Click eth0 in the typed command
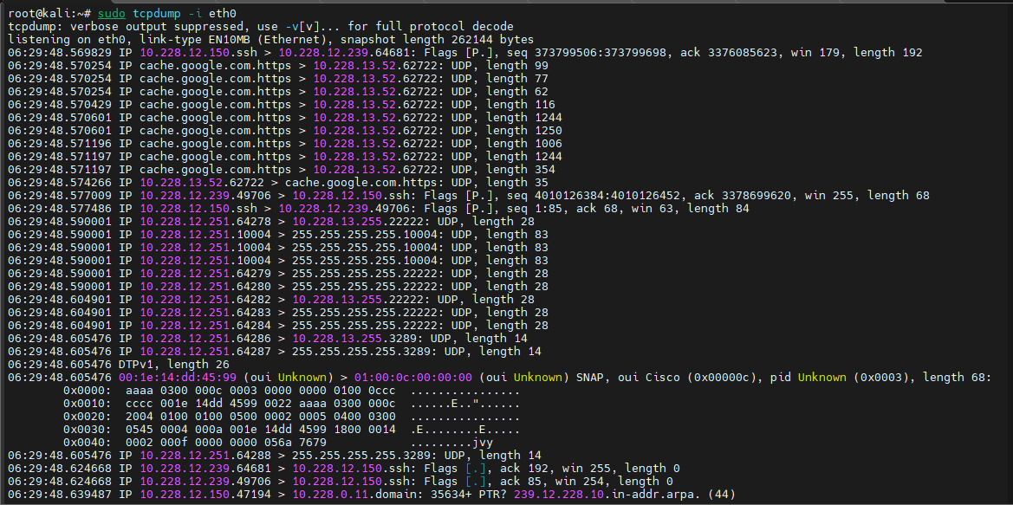Viewport: 1013px width, 505px height. tap(223, 14)
